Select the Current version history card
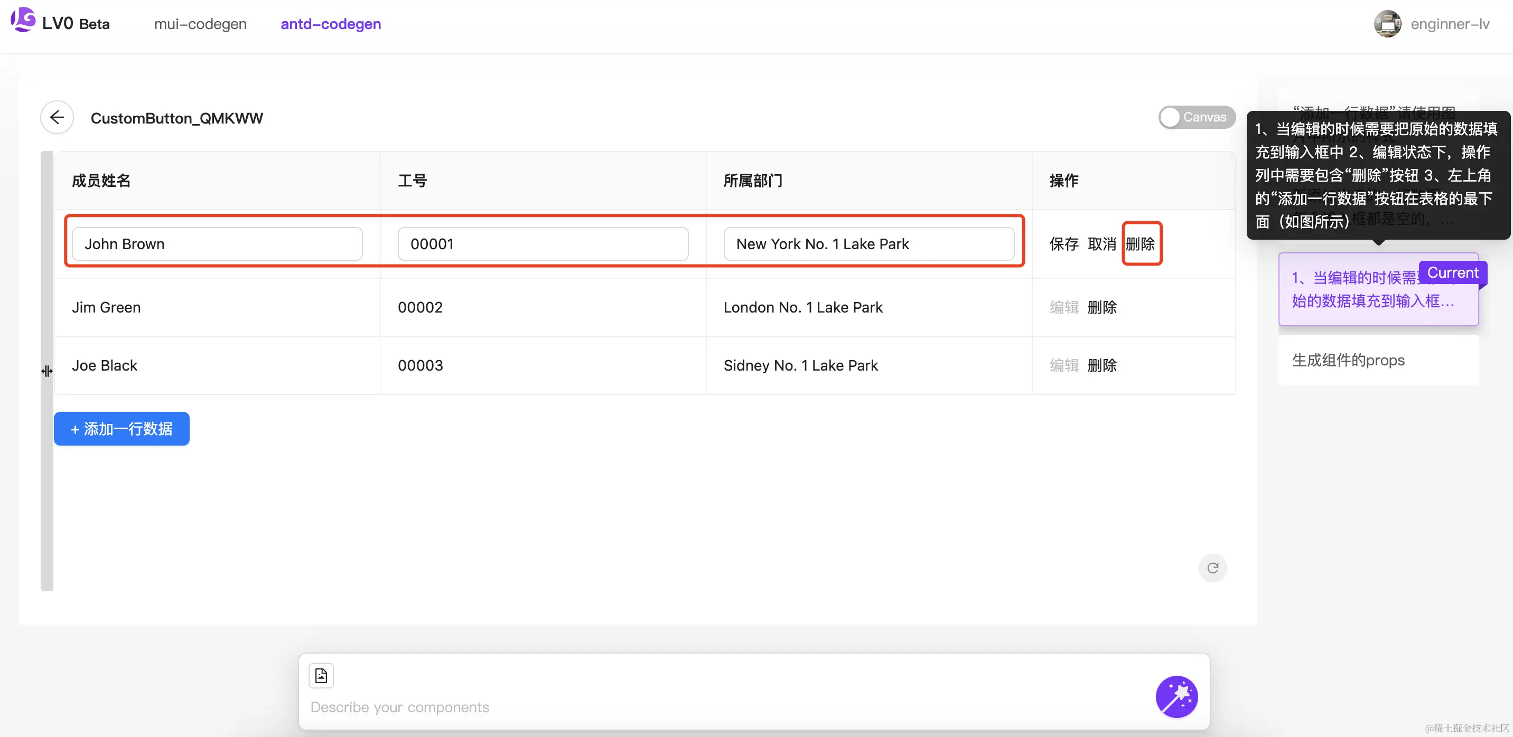This screenshot has width=1513, height=737. 1378,289
